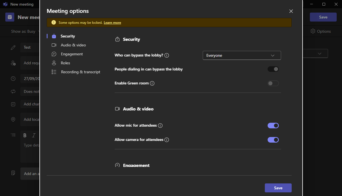Viewport: 342px width, 196px height.
Task: Enable the Green room toggle
Action: tap(273, 83)
